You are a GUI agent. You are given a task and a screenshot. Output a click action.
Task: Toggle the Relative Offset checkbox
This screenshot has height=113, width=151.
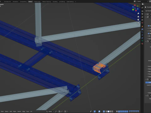click(148, 26)
